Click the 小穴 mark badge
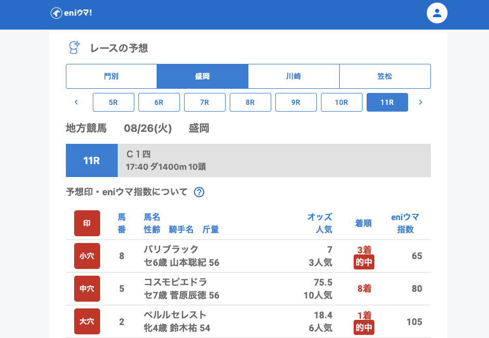The image size is (489, 338). pos(87,256)
